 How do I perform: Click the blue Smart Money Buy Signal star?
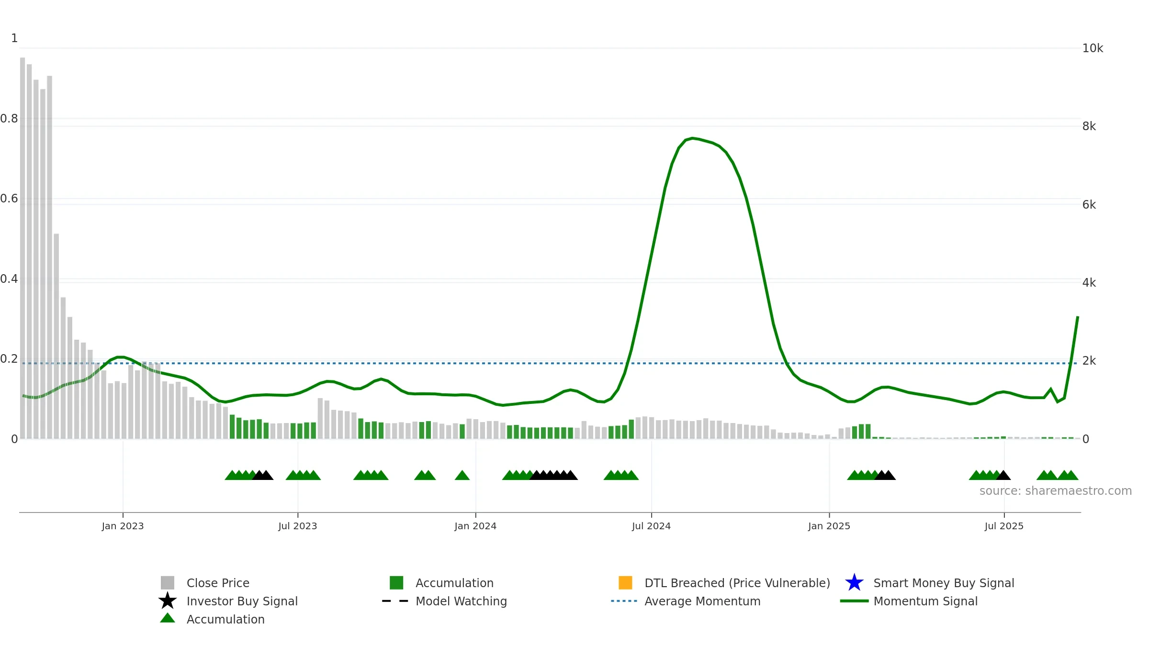click(x=854, y=583)
